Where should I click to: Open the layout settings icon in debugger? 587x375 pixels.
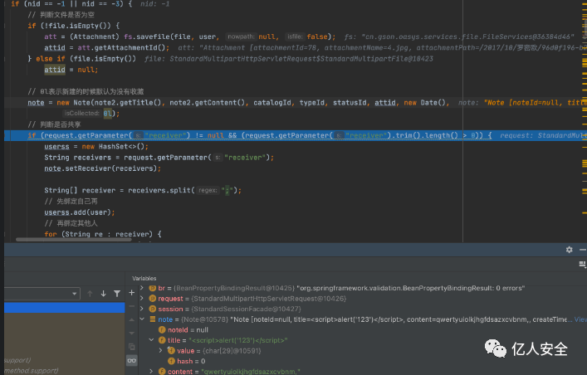[582, 265]
